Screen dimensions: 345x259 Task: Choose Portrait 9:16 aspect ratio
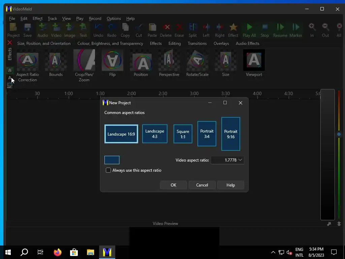tap(230, 134)
